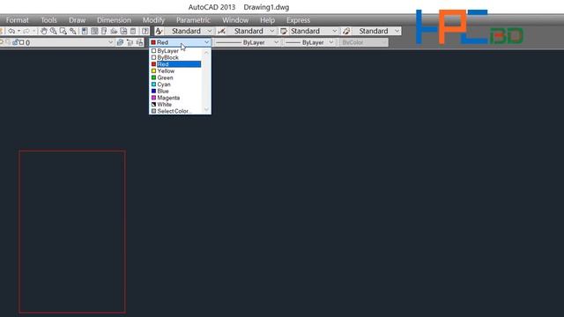Open the QuickCalc calculator icon

tap(133, 32)
